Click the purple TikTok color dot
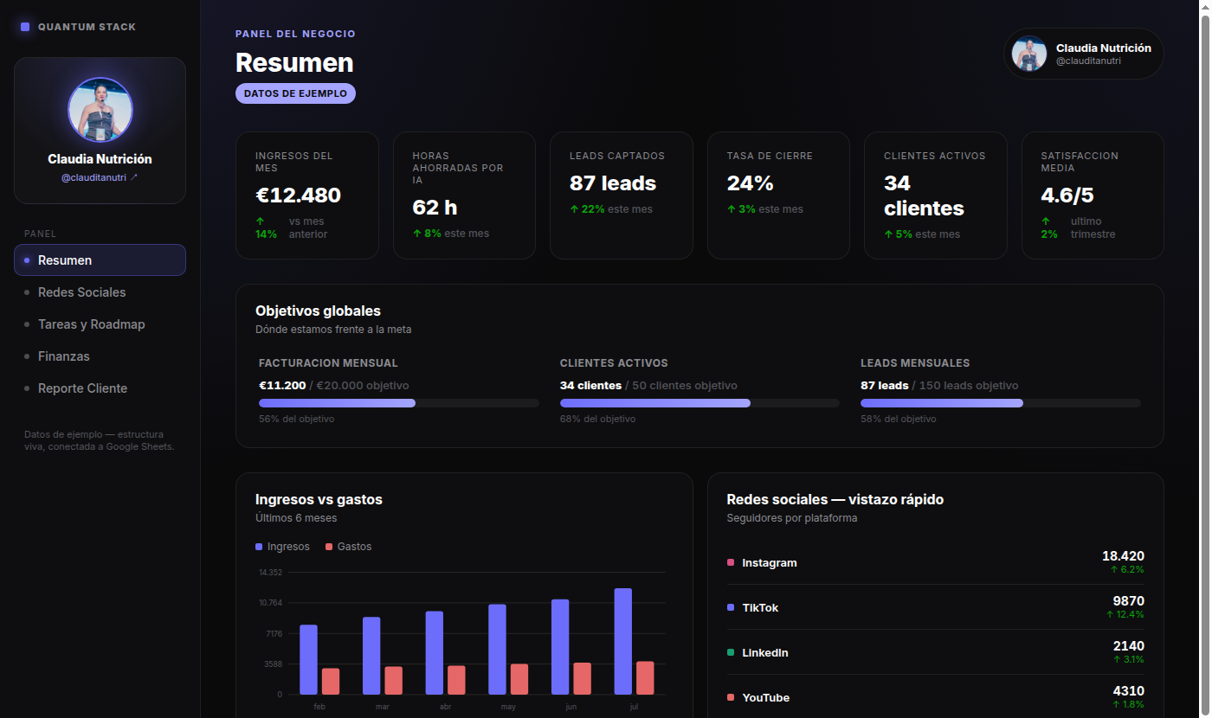This screenshot has height=718, width=1212. (x=731, y=608)
